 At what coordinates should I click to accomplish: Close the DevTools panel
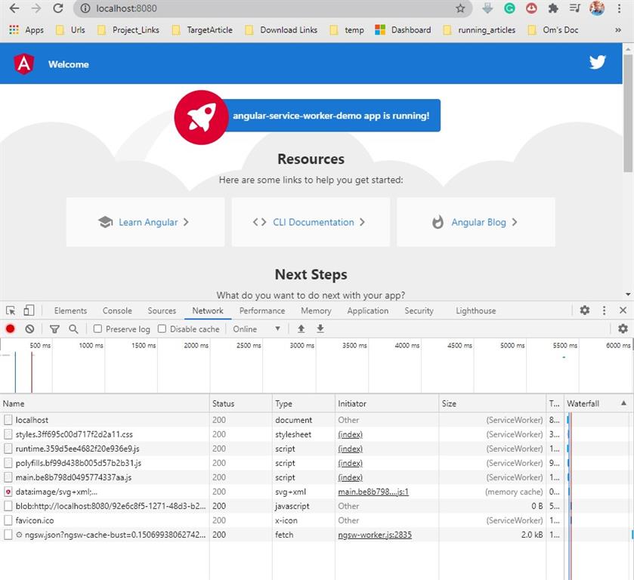pyautogui.click(x=623, y=310)
